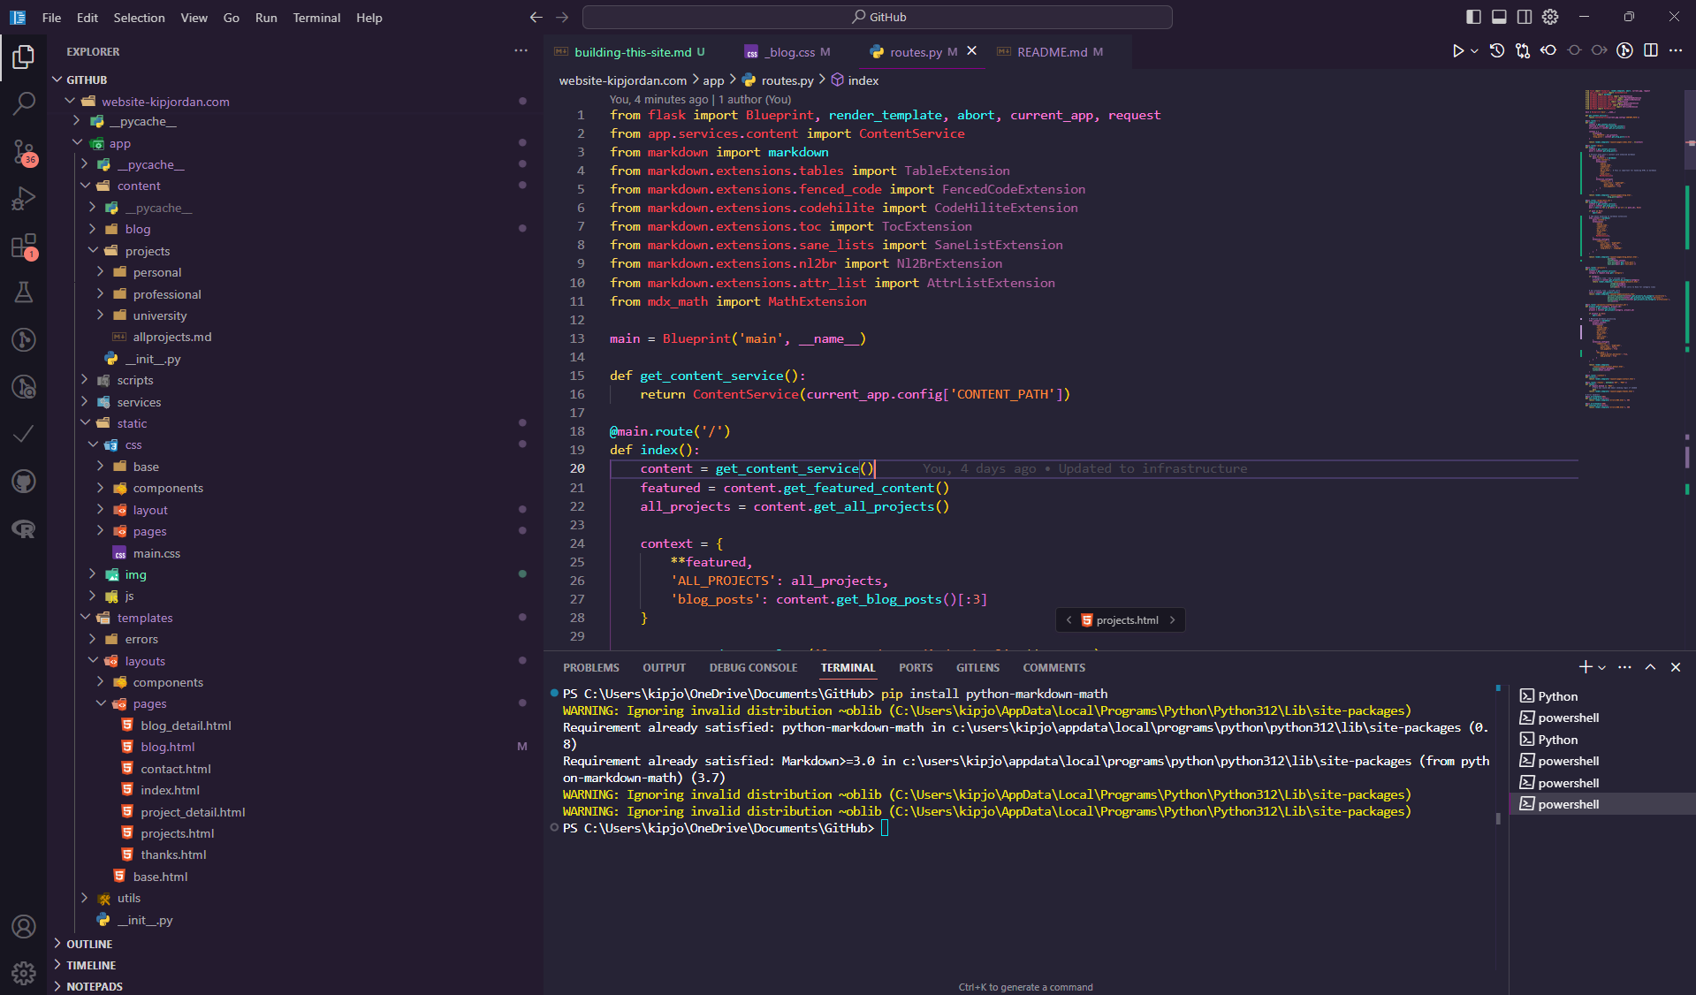The width and height of the screenshot is (1696, 995).
Task: Click the git blame annotation above line 1
Action: coord(700,100)
